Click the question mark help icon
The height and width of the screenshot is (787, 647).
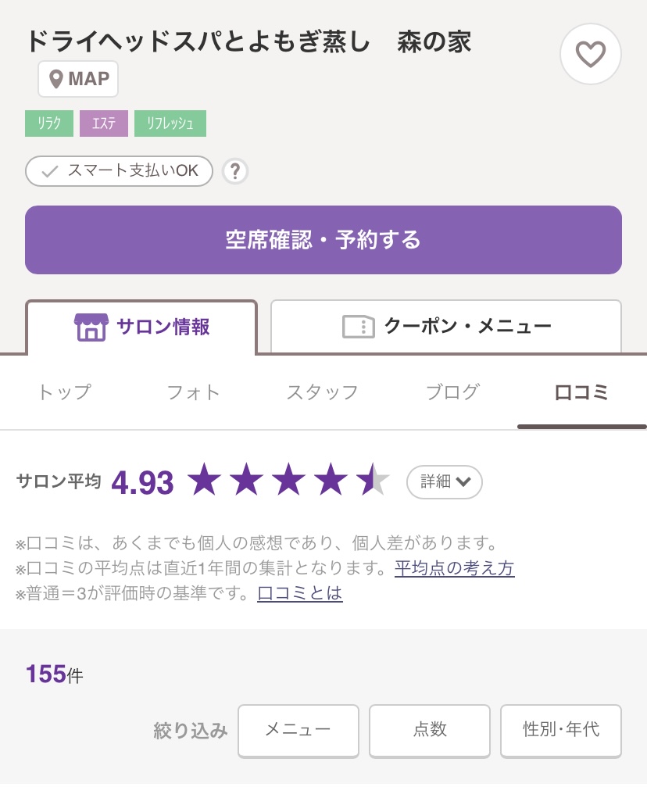coord(234,171)
